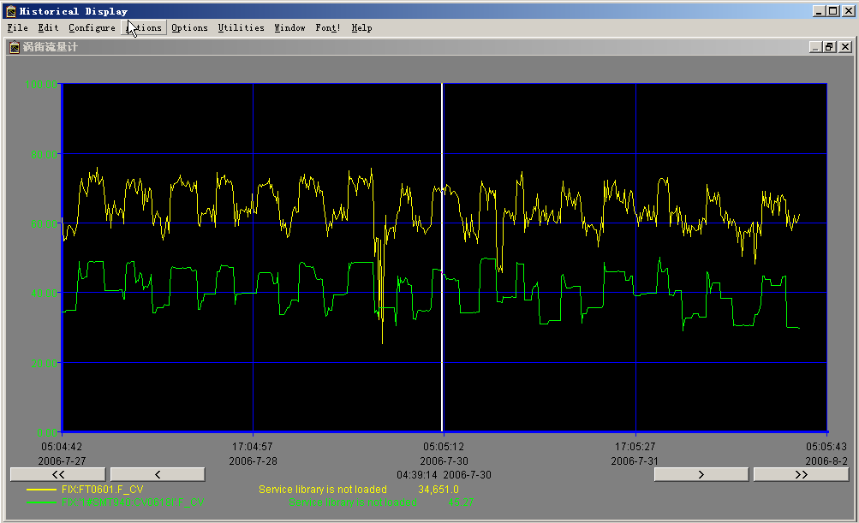859x523 pixels.
Task: Open the Help menu
Action: [x=361, y=27]
